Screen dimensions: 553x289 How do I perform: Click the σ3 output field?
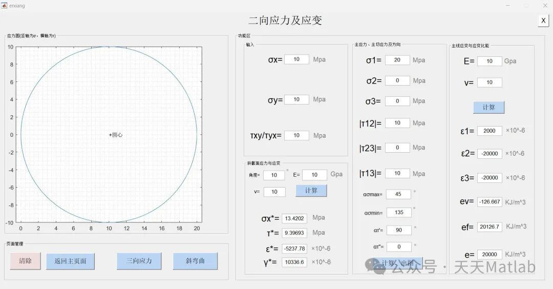[x=397, y=101]
